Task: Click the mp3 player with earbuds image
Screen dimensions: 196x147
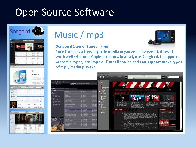Action: 162,37
